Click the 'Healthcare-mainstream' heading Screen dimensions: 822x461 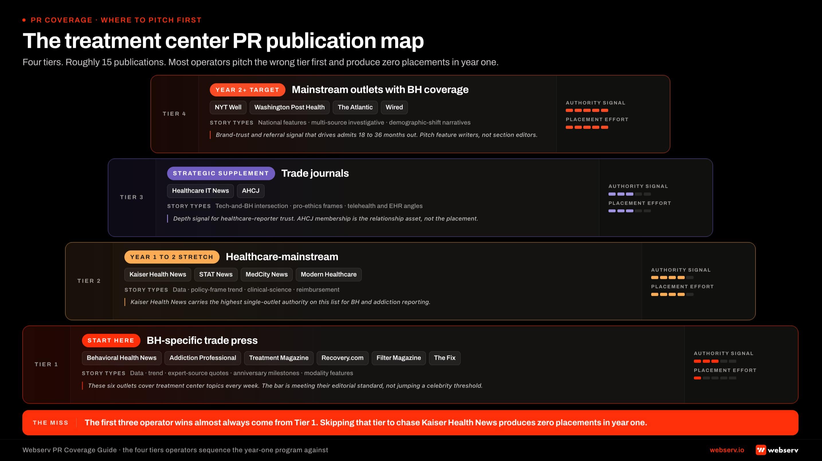[x=282, y=257]
